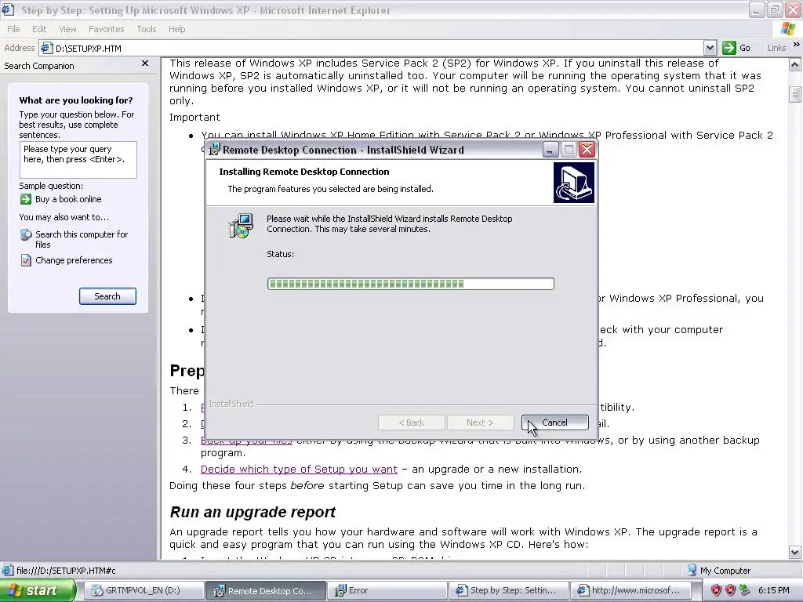Click the Start button
The width and height of the screenshot is (803, 602).
[38, 590]
